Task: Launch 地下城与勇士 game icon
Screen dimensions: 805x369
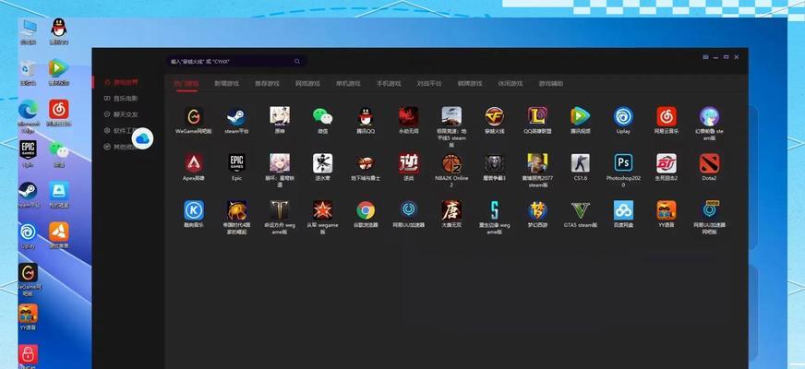Action: pos(366,163)
